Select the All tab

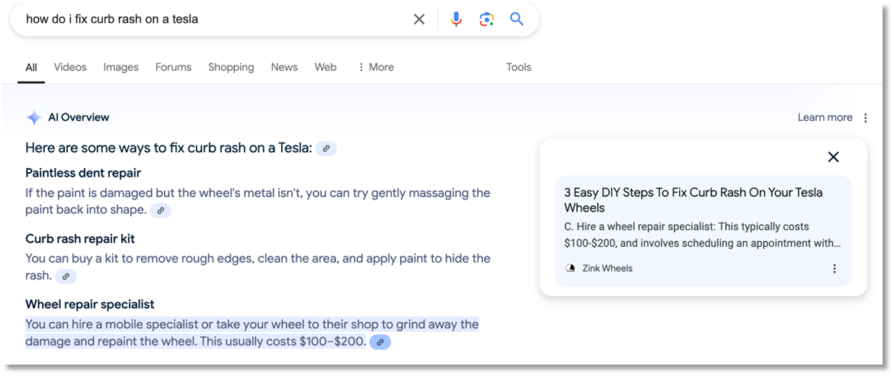[31, 67]
